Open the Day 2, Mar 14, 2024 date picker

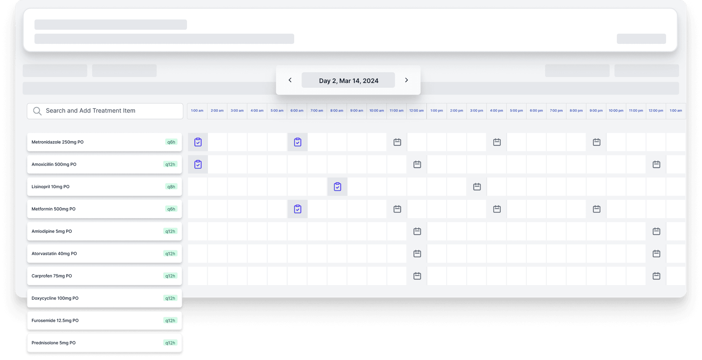point(348,80)
